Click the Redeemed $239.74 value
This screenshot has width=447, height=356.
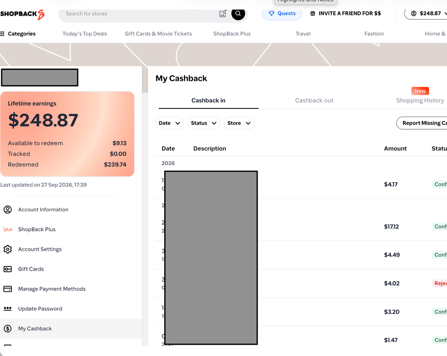115,165
